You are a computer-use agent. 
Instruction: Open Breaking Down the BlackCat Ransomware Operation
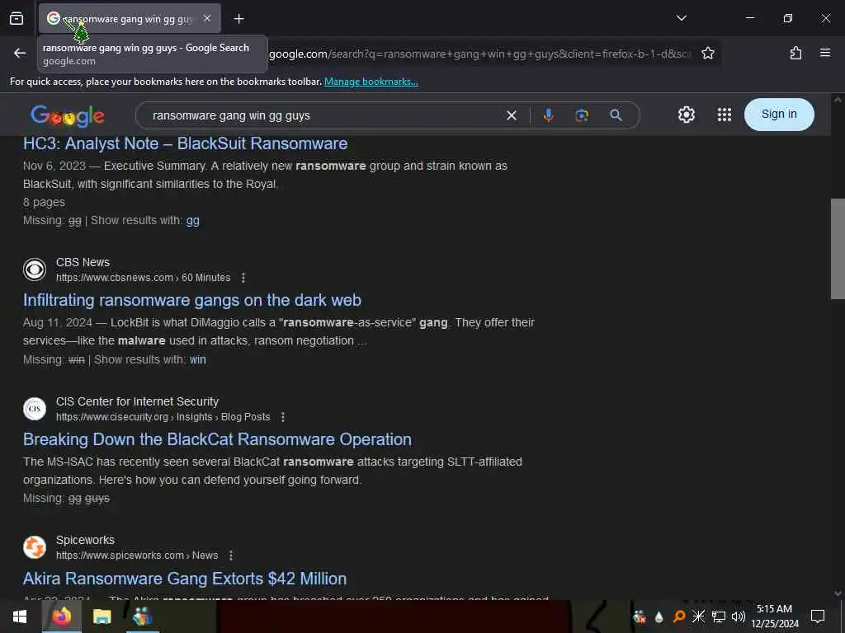pyautogui.click(x=217, y=440)
